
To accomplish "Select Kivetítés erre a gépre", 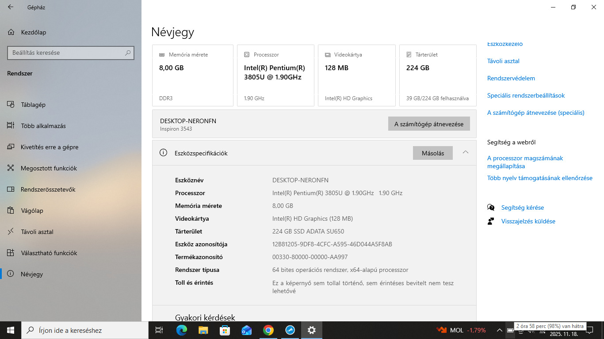I will point(71,147).
